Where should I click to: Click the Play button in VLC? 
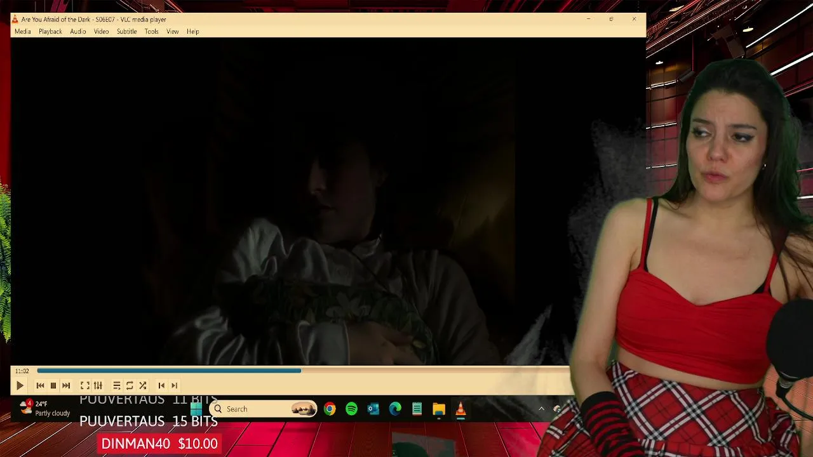20,385
